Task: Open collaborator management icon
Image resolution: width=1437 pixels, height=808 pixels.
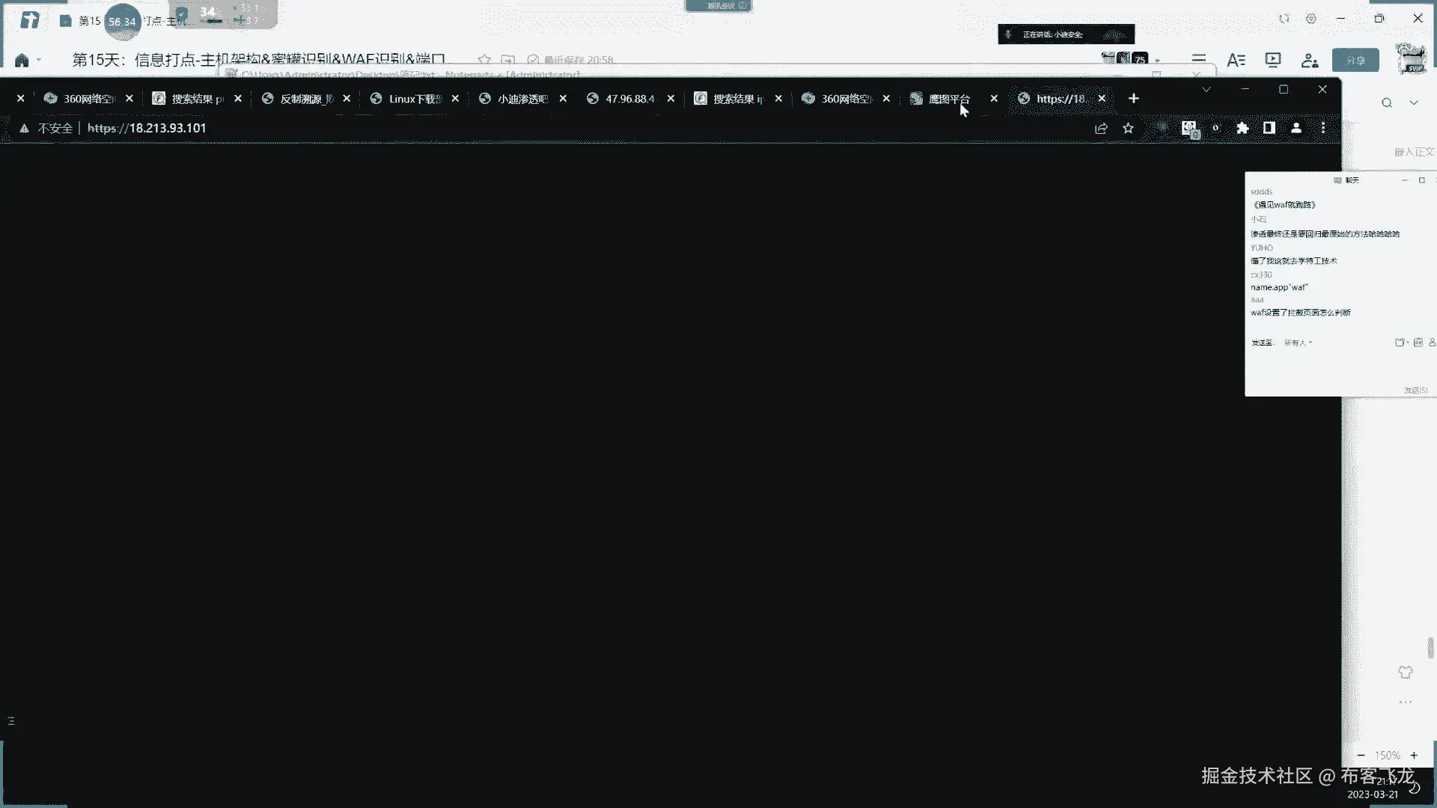Action: (1309, 60)
